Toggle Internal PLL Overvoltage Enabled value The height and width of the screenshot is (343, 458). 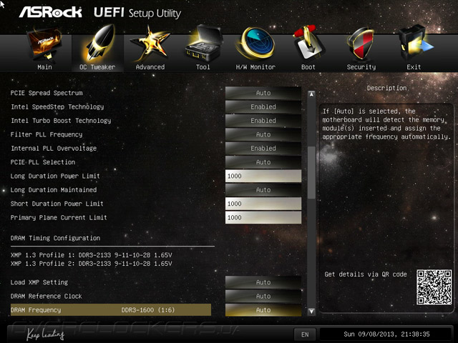(x=263, y=148)
